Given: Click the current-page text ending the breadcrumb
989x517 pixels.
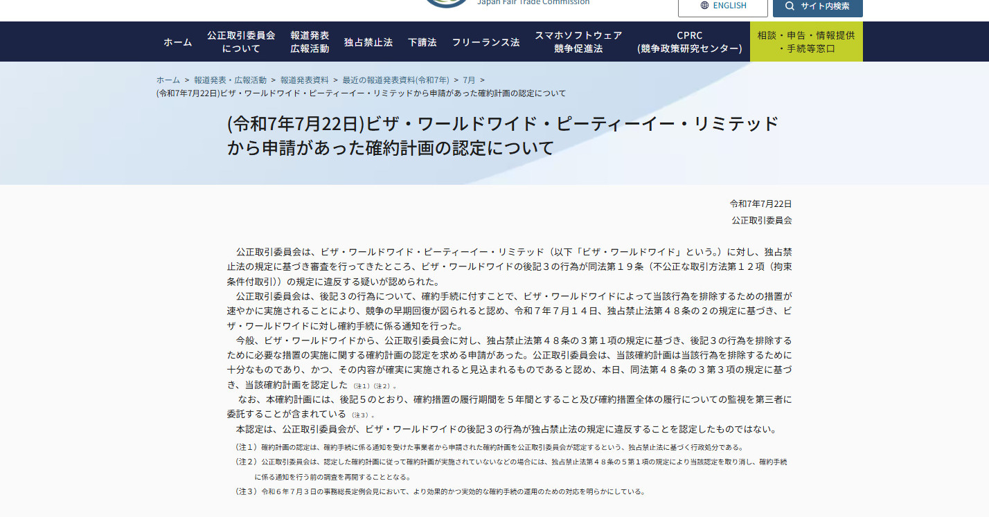Looking at the screenshot, I should (361, 93).
